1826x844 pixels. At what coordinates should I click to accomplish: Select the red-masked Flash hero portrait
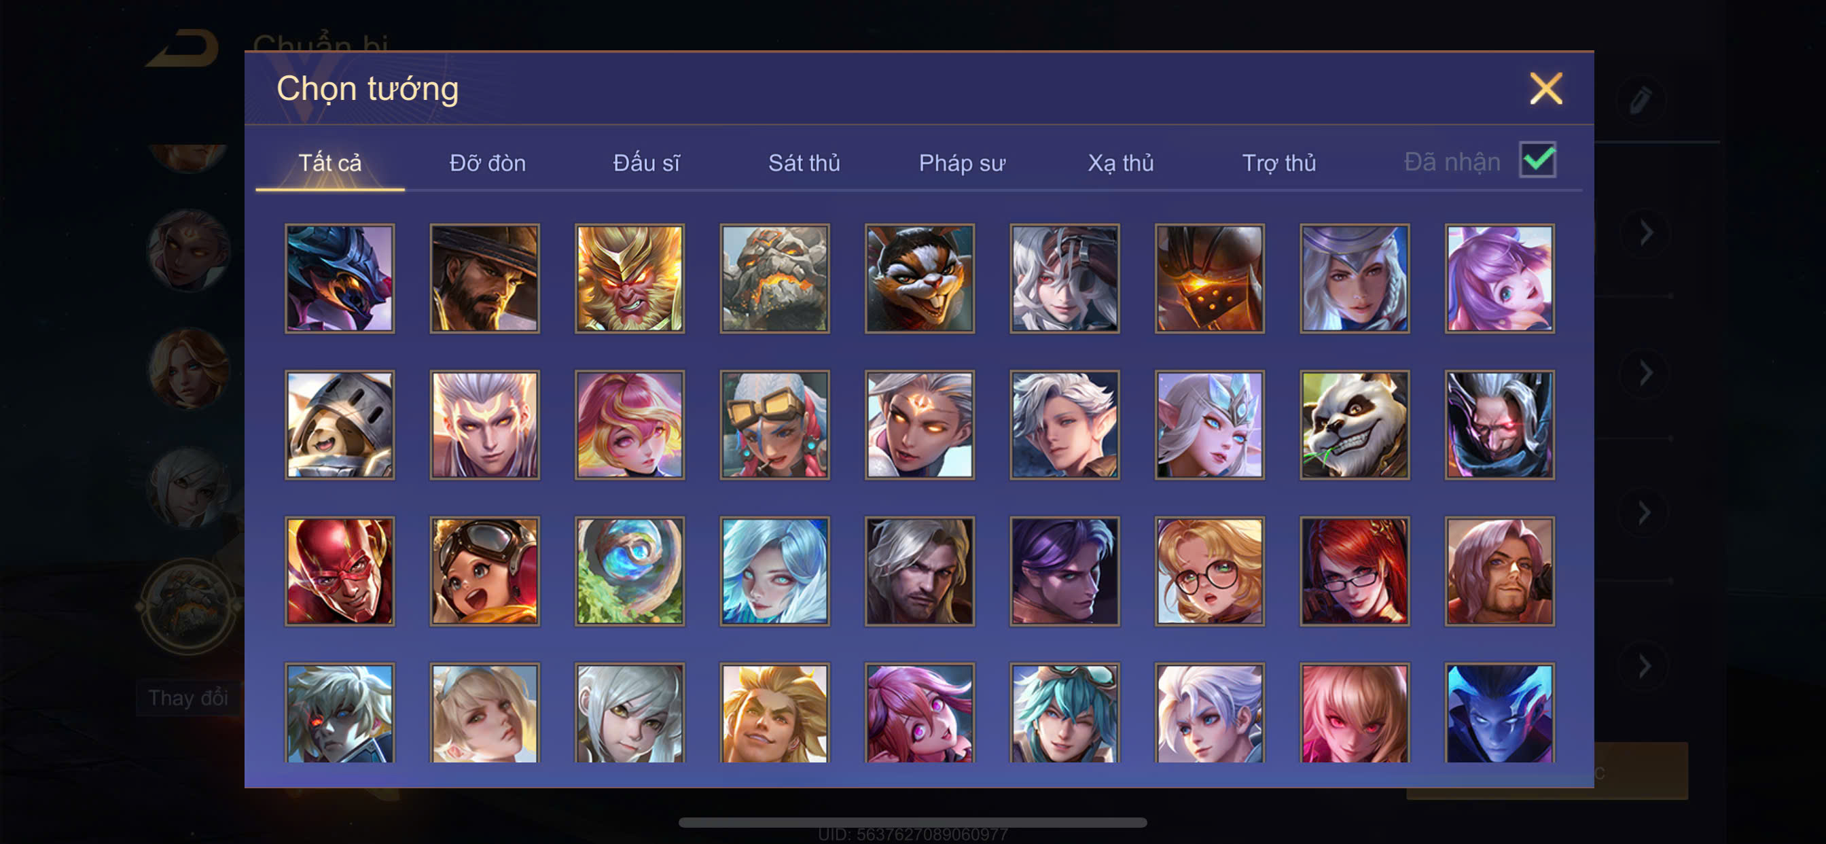click(x=340, y=571)
